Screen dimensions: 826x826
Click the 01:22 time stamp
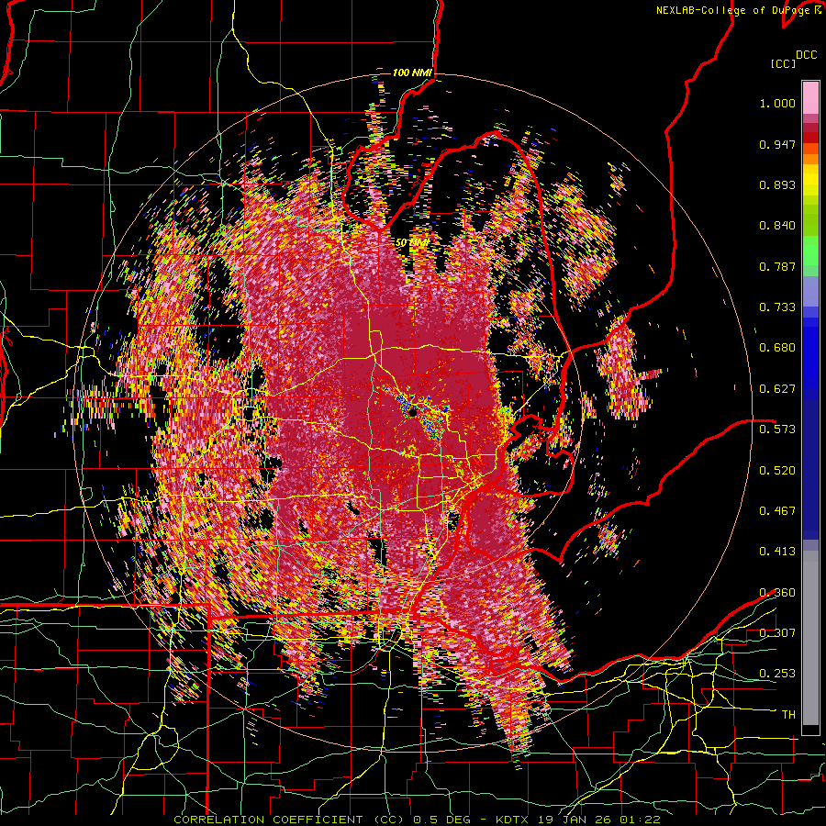coord(642,820)
